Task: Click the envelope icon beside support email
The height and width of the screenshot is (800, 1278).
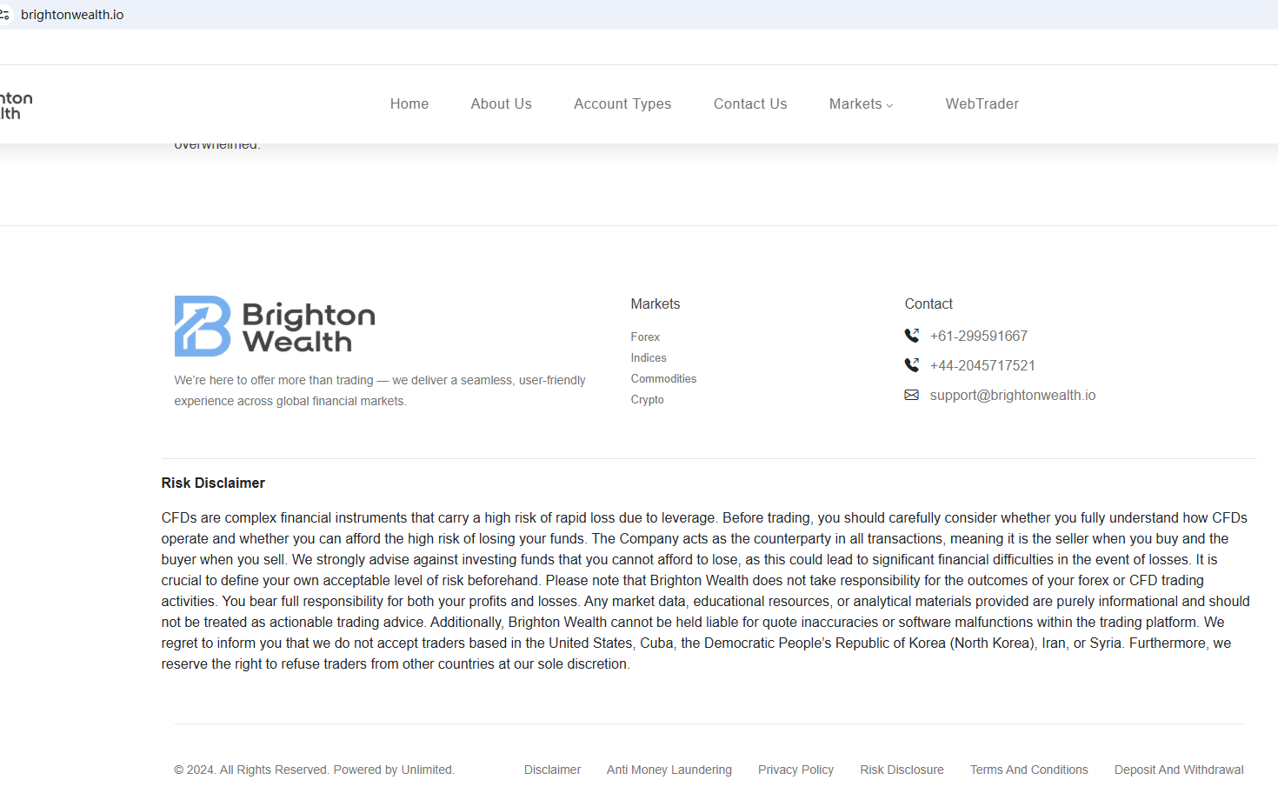Action: (912, 395)
